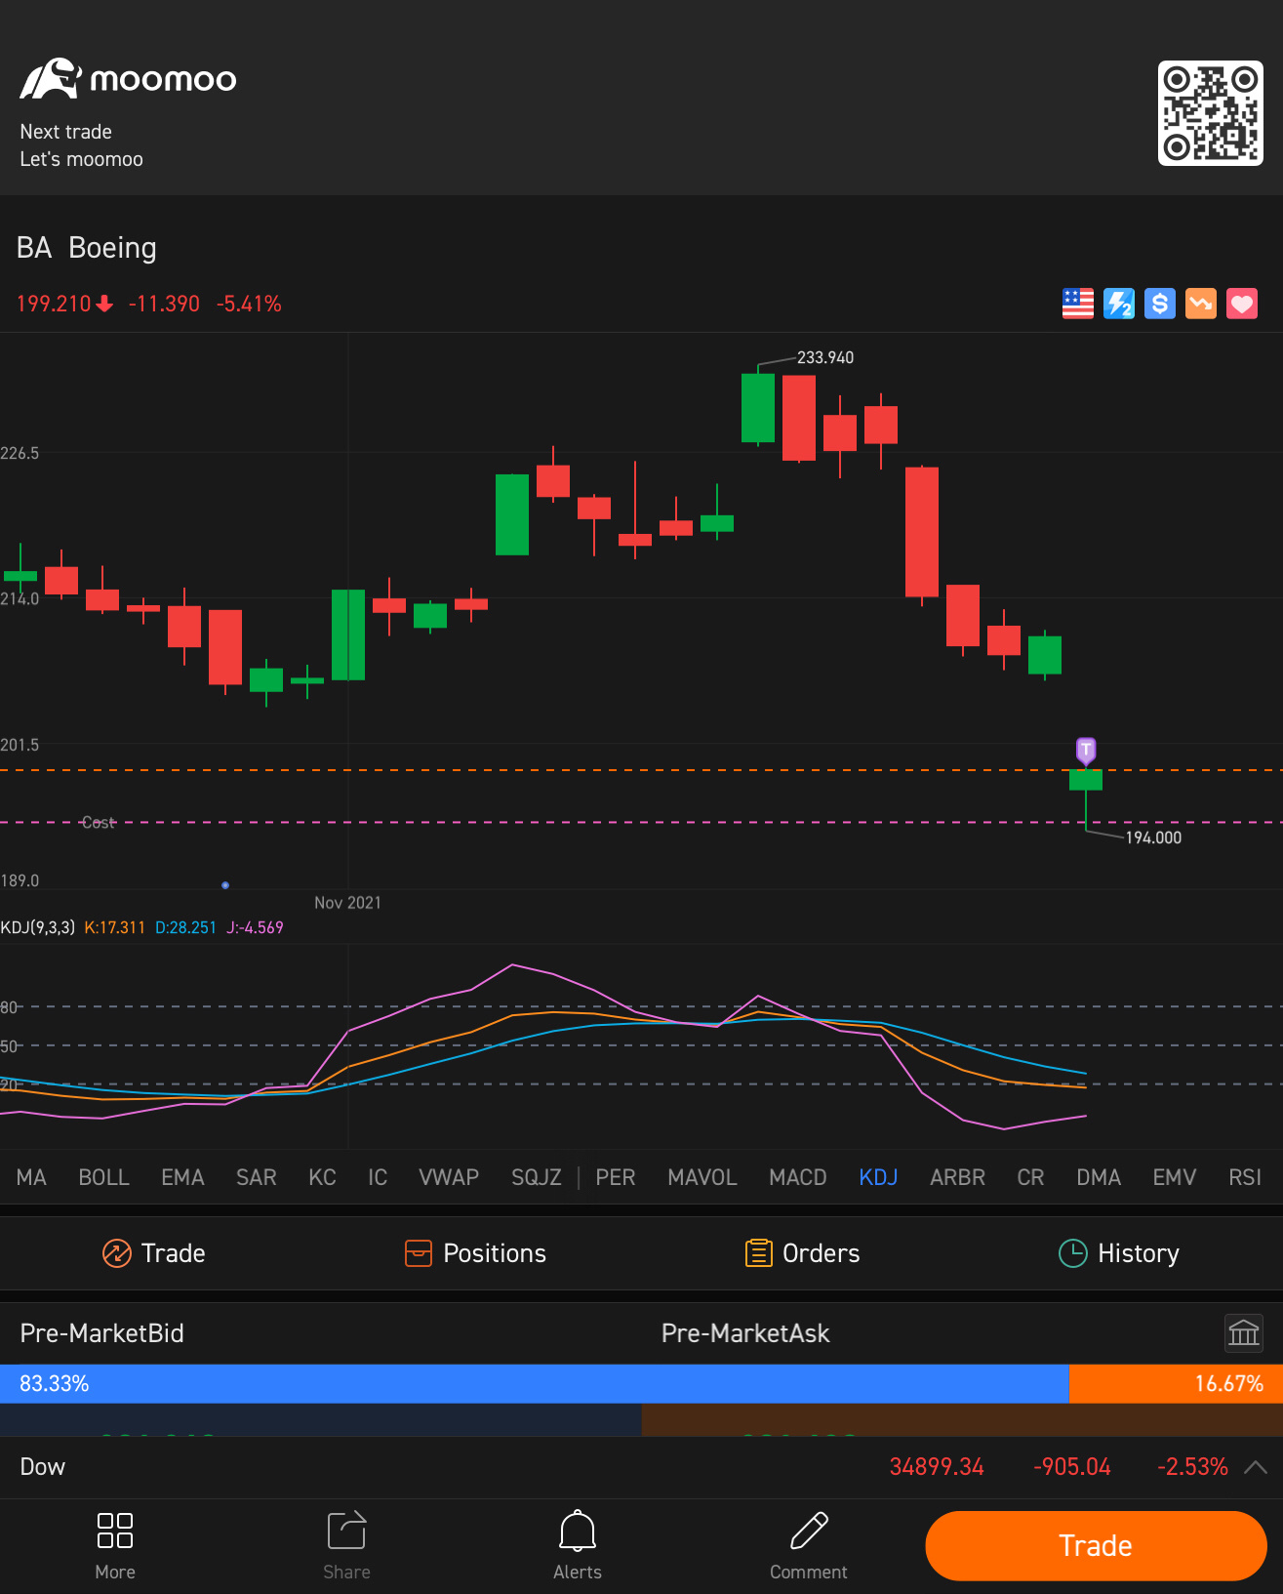Open Positions
The image size is (1283, 1594).
click(x=475, y=1253)
